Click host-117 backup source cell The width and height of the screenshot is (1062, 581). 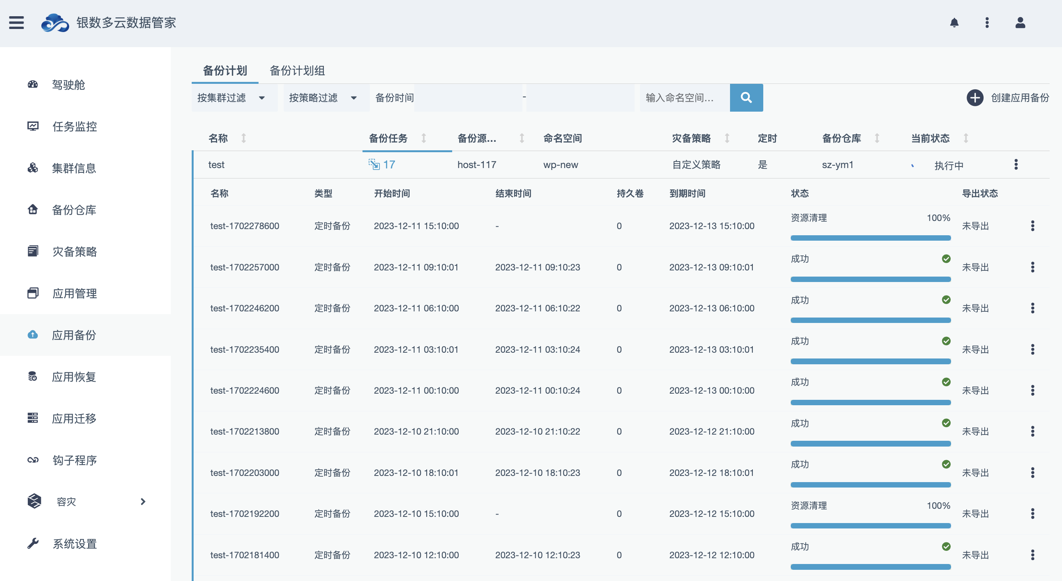(477, 165)
